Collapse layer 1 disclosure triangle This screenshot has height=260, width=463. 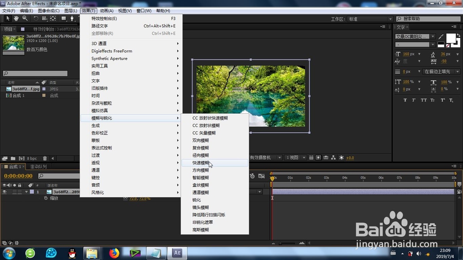(x=26, y=192)
